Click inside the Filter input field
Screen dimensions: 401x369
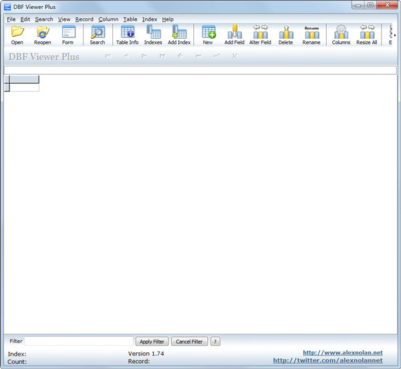coord(79,341)
